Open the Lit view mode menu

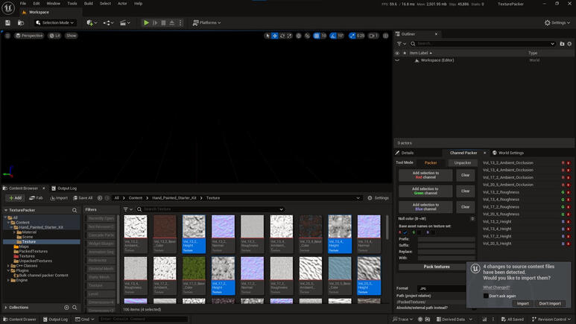(54, 36)
